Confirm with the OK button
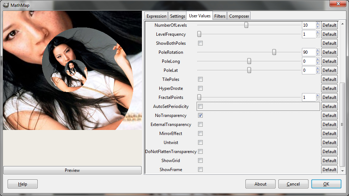Image resolution: width=349 pixels, height=196 pixels. click(x=326, y=184)
